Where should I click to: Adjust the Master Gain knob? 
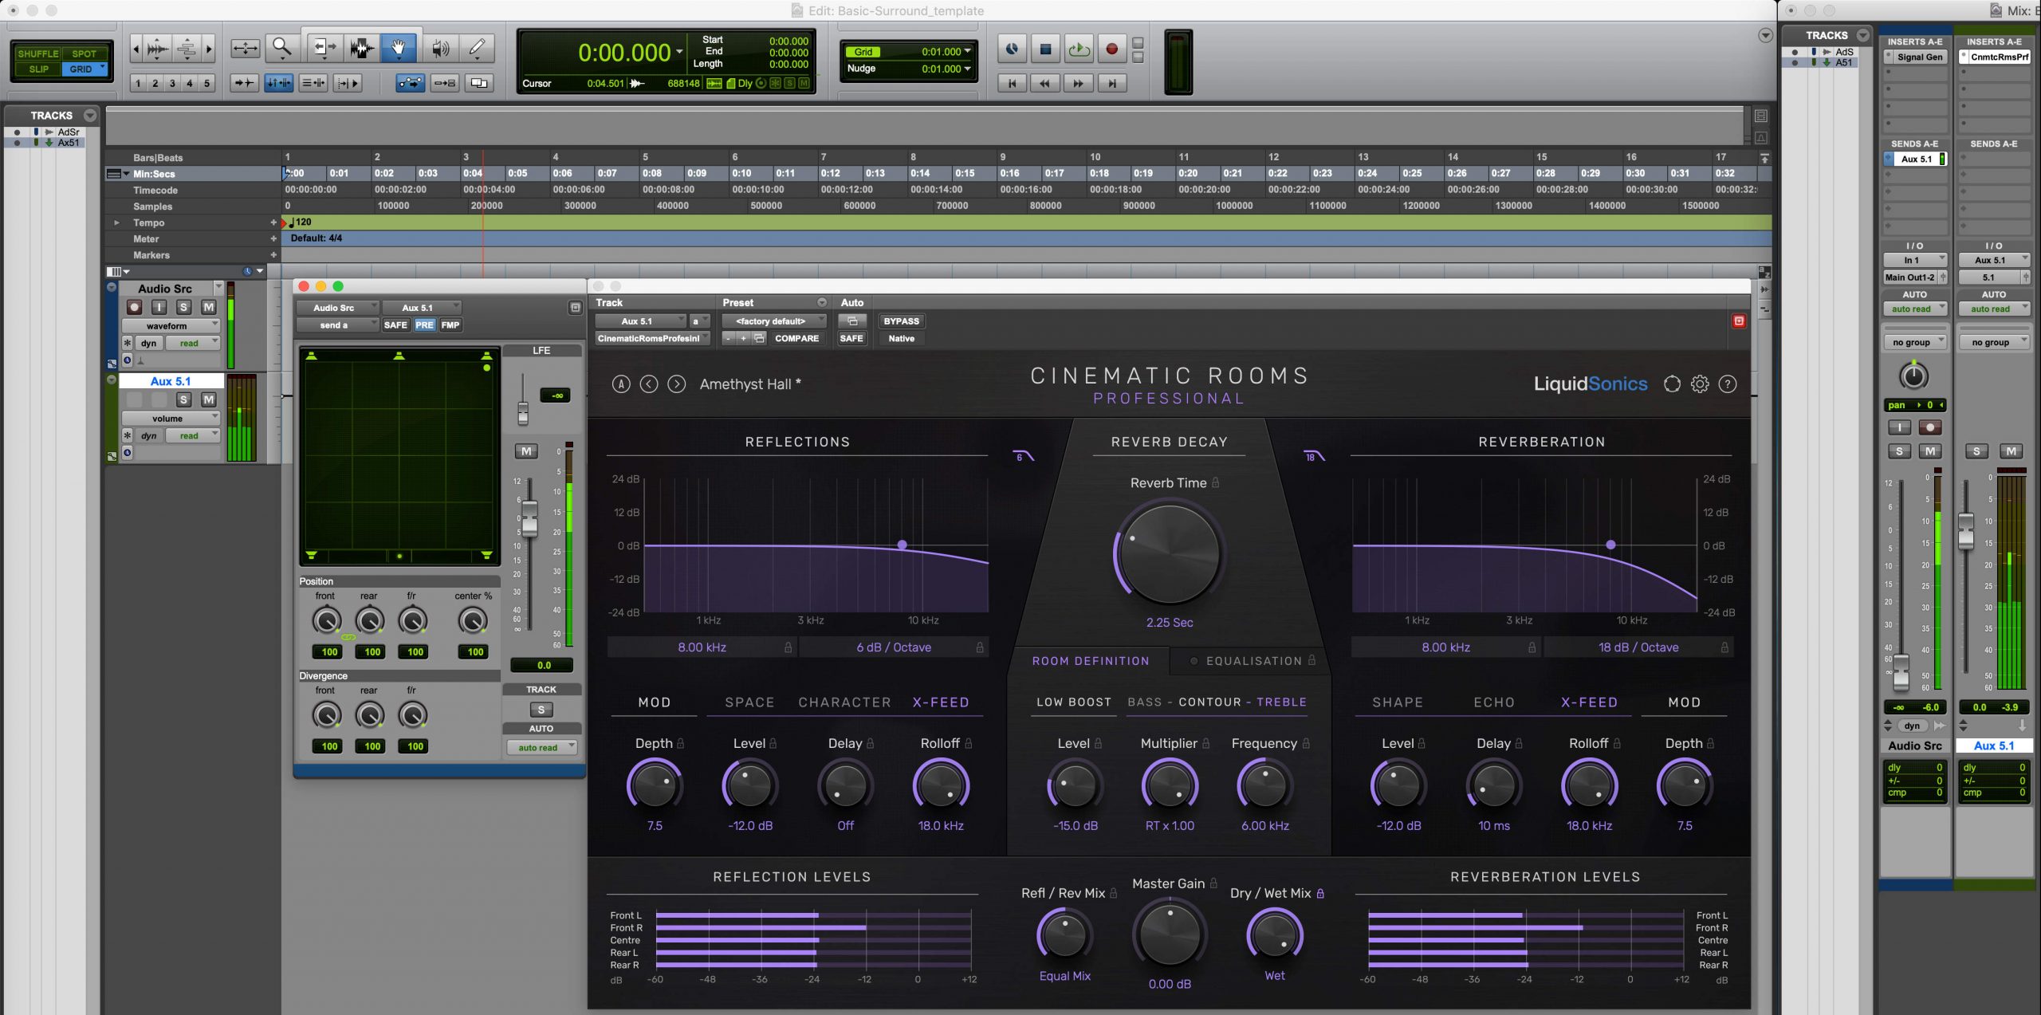1169,933
